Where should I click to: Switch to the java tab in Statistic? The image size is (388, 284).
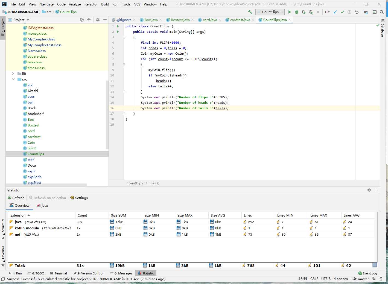click(42, 205)
